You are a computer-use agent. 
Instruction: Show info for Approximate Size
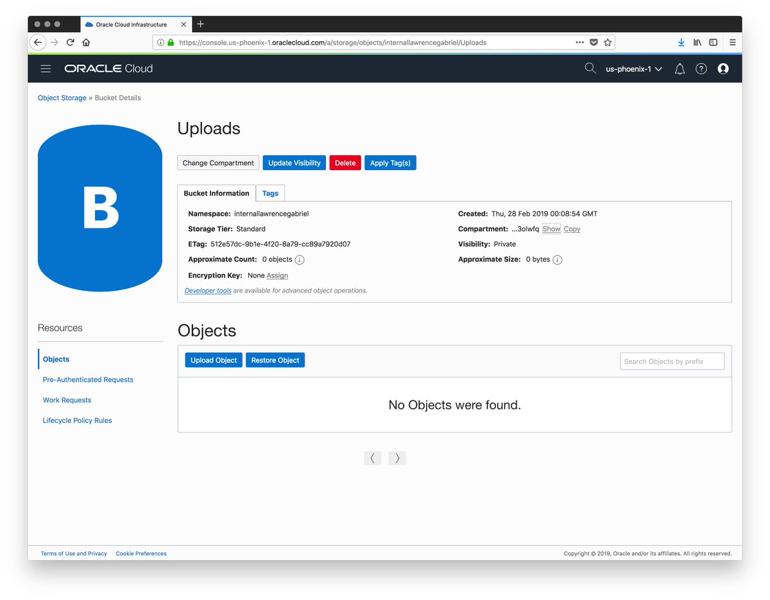(x=558, y=260)
